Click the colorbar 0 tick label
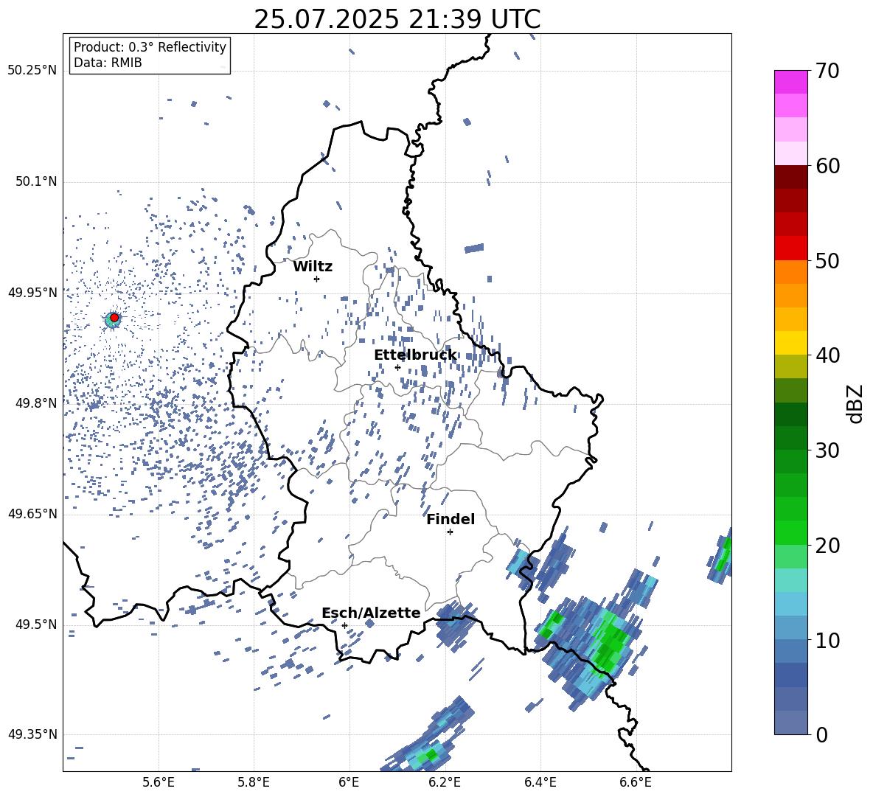The width and height of the screenshot is (873, 797). pos(821,734)
